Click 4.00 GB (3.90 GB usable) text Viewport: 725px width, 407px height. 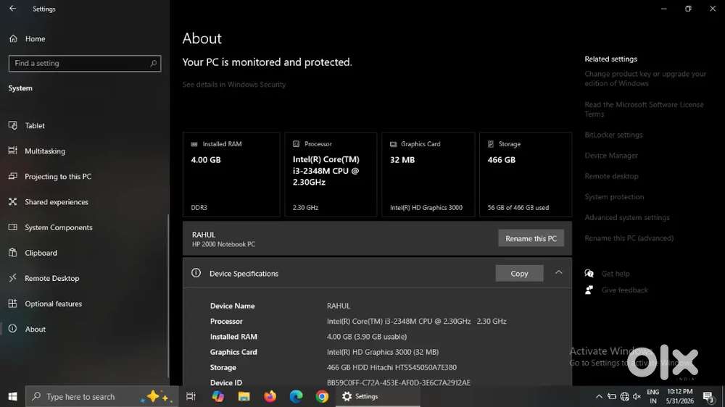(x=367, y=337)
